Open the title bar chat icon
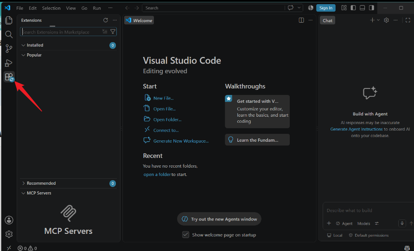The height and width of the screenshot is (251, 414). (291, 8)
